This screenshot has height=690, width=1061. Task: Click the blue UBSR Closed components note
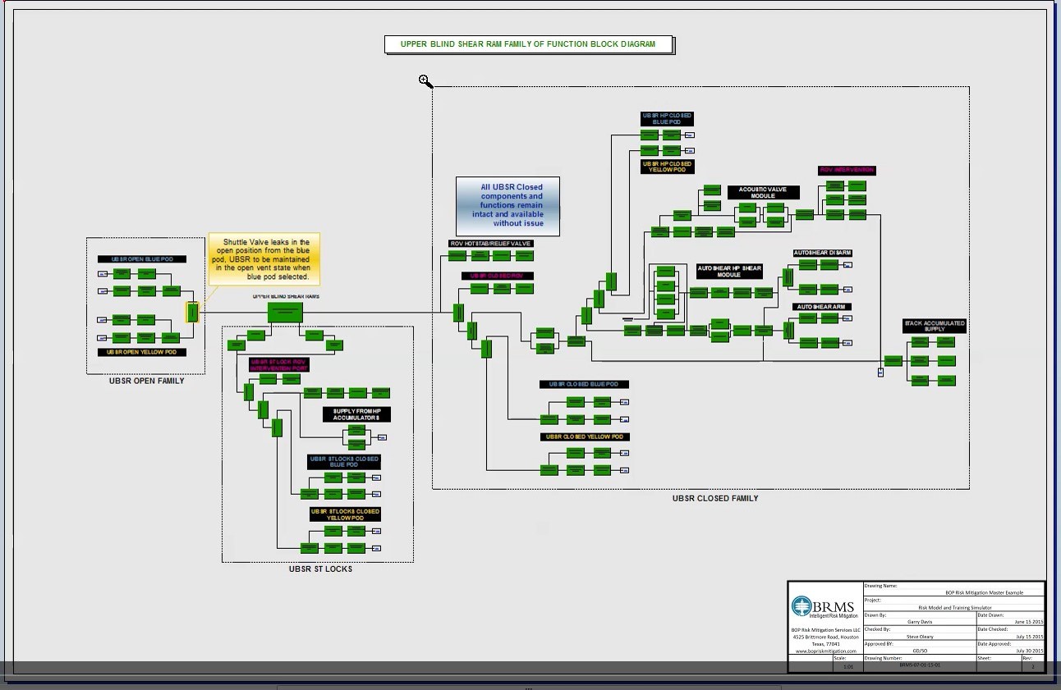(x=508, y=205)
